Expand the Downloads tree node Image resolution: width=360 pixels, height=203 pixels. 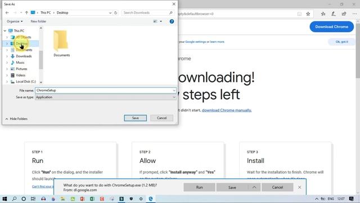click(x=7, y=56)
